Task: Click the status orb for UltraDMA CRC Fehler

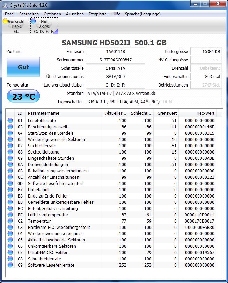Action: tap(10, 252)
